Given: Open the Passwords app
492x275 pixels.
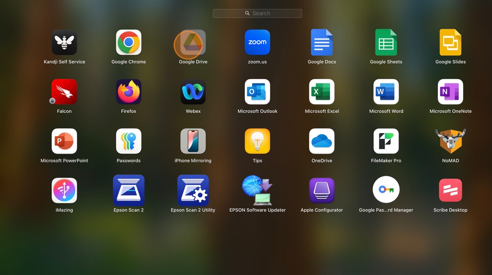Looking at the screenshot, I should click(129, 141).
